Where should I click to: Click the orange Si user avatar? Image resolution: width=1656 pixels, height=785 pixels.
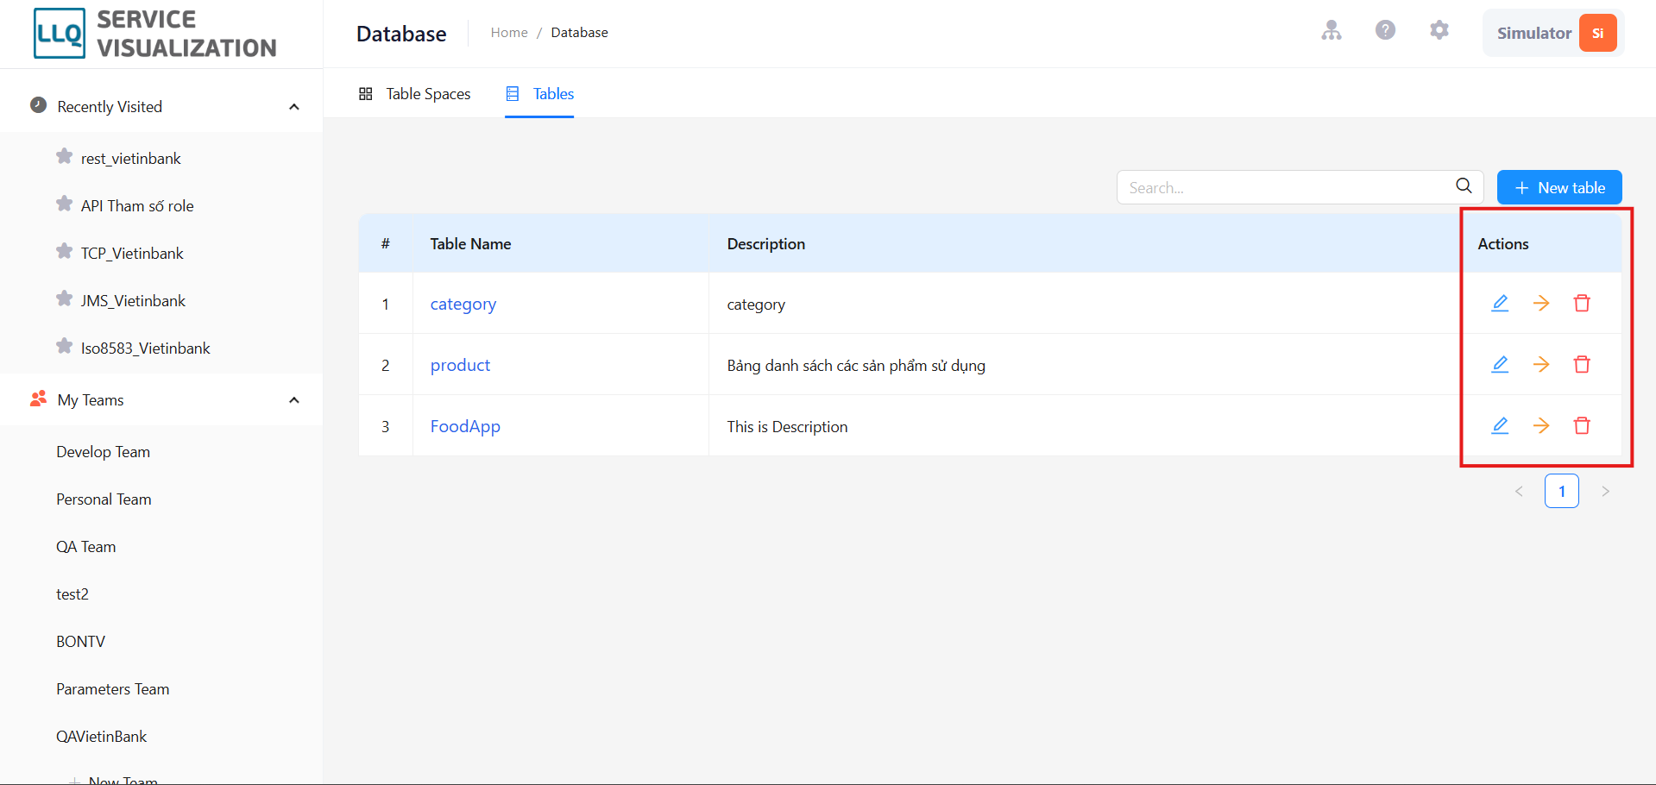click(1597, 33)
